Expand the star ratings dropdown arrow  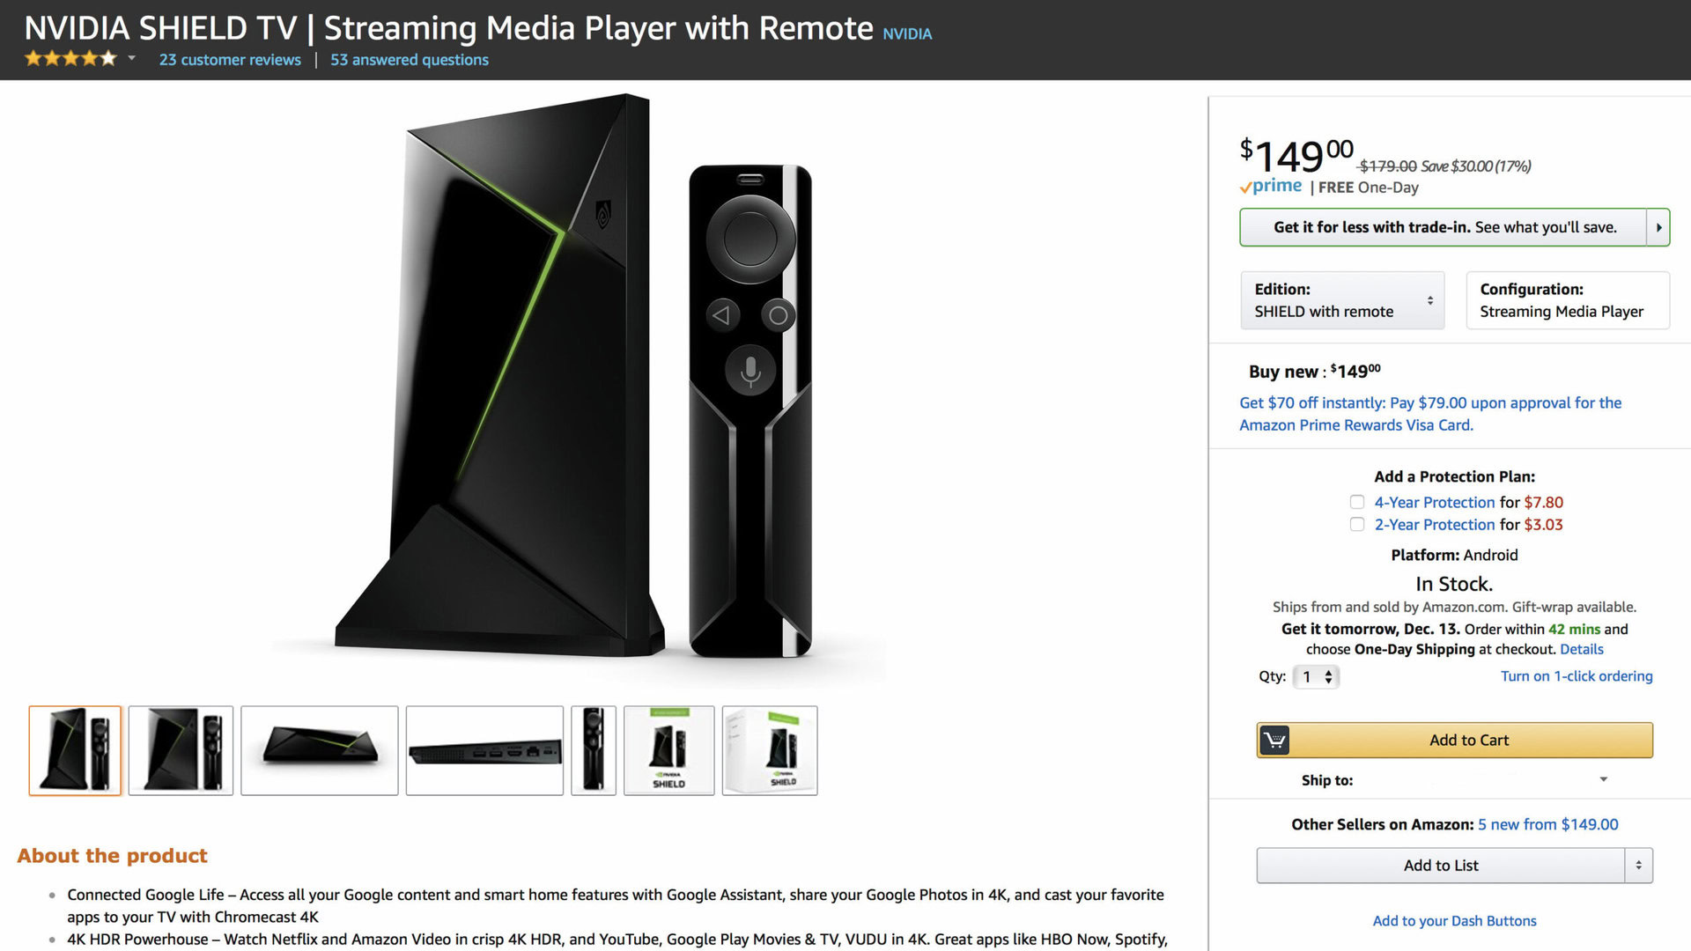(131, 59)
